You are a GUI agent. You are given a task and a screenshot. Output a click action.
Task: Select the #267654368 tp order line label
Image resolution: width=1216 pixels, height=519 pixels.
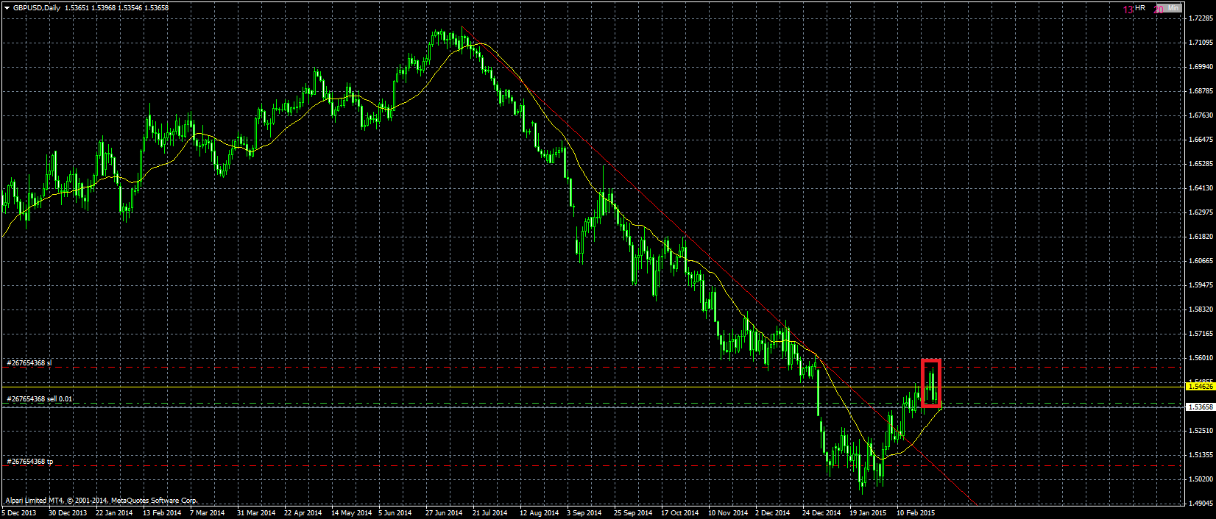pyautogui.click(x=29, y=462)
